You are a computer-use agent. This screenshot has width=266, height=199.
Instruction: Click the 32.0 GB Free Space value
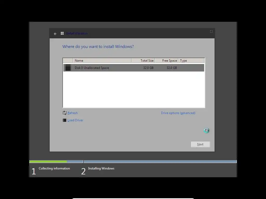tap(172, 68)
